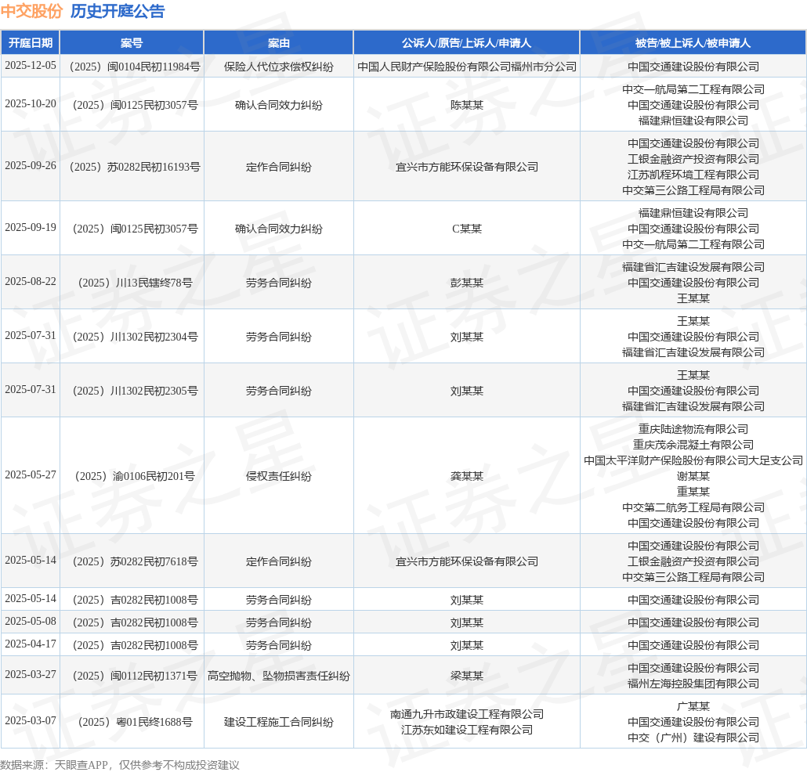Select case number 闽0104民初11984号
The height and width of the screenshot is (772, 807).
(x=135, y=67)
